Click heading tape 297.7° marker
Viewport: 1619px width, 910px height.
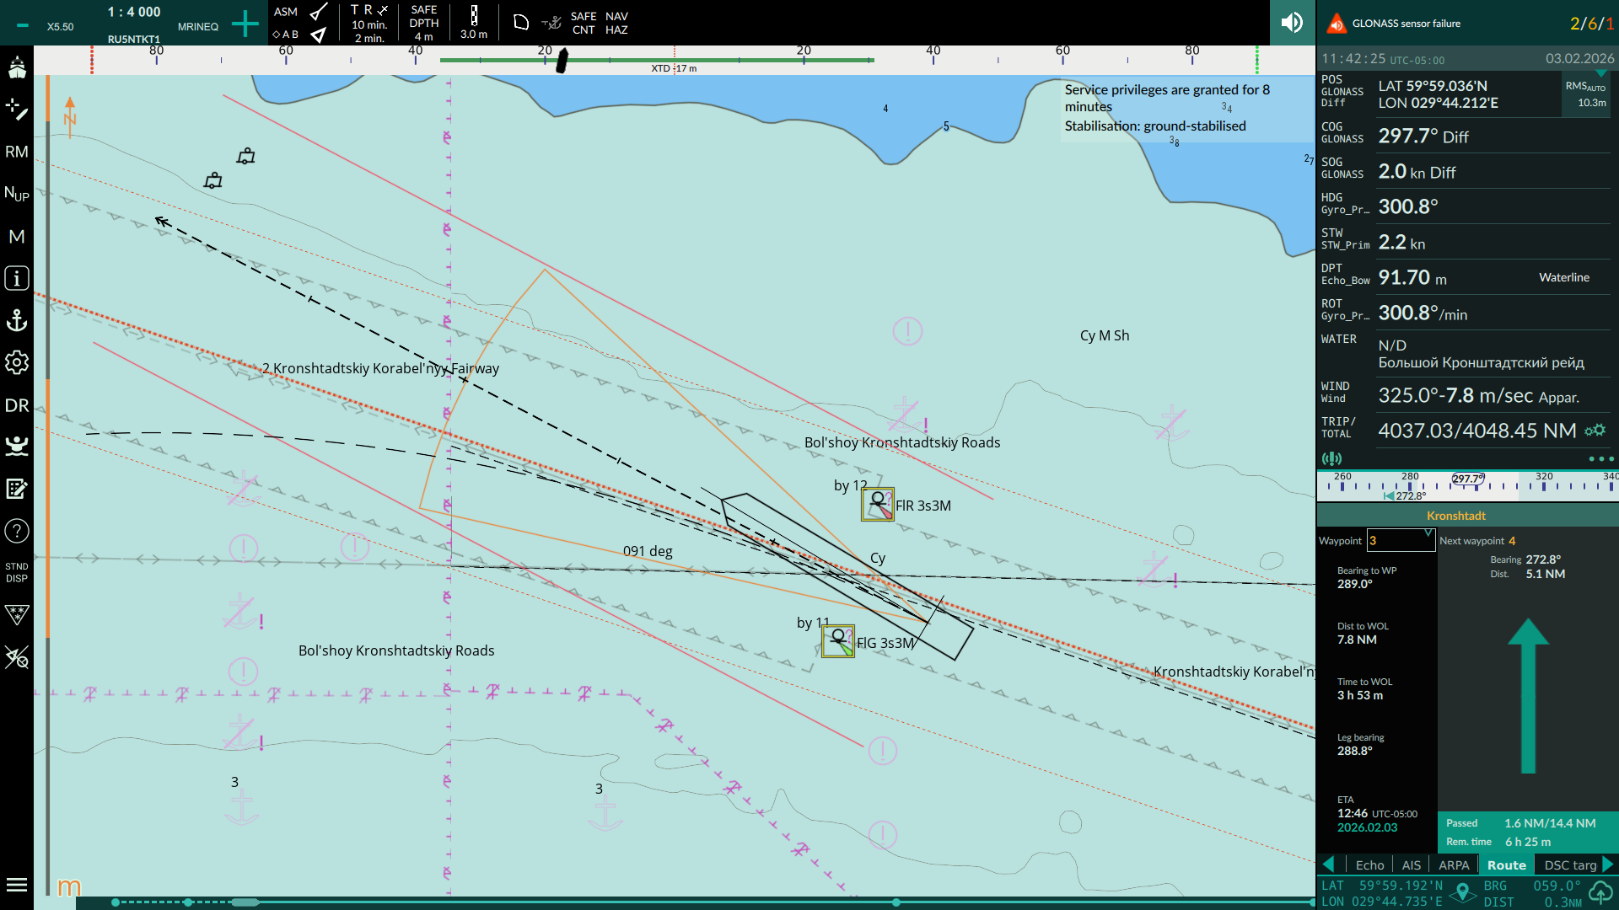pyautogui.click(x=1467, y=479)
